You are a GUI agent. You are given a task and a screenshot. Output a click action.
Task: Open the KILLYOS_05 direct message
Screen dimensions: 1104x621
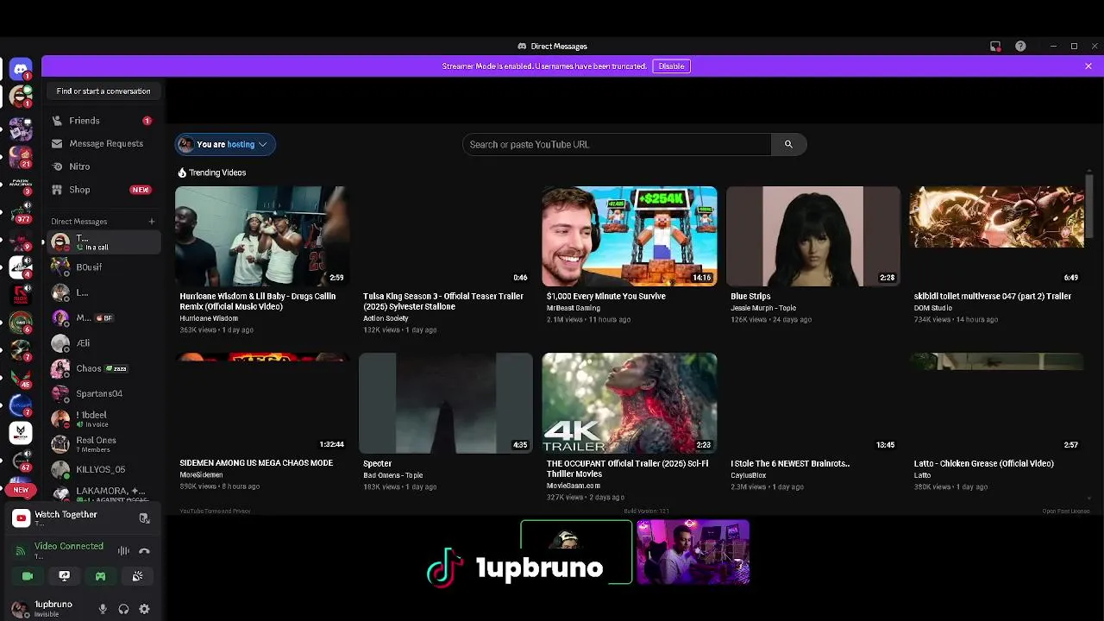click(x=102, y=469)
